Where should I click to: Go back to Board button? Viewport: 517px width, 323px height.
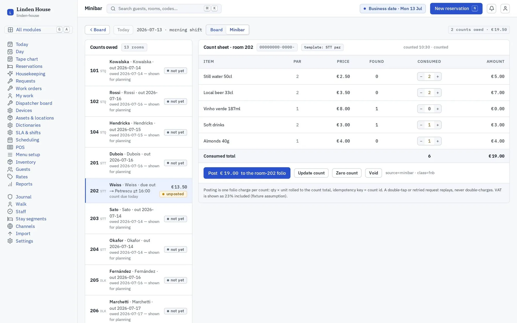click(97, 30)
